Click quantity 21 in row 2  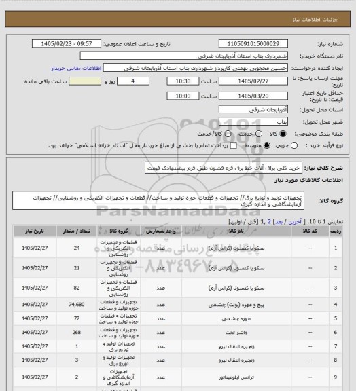pos(77,268)
